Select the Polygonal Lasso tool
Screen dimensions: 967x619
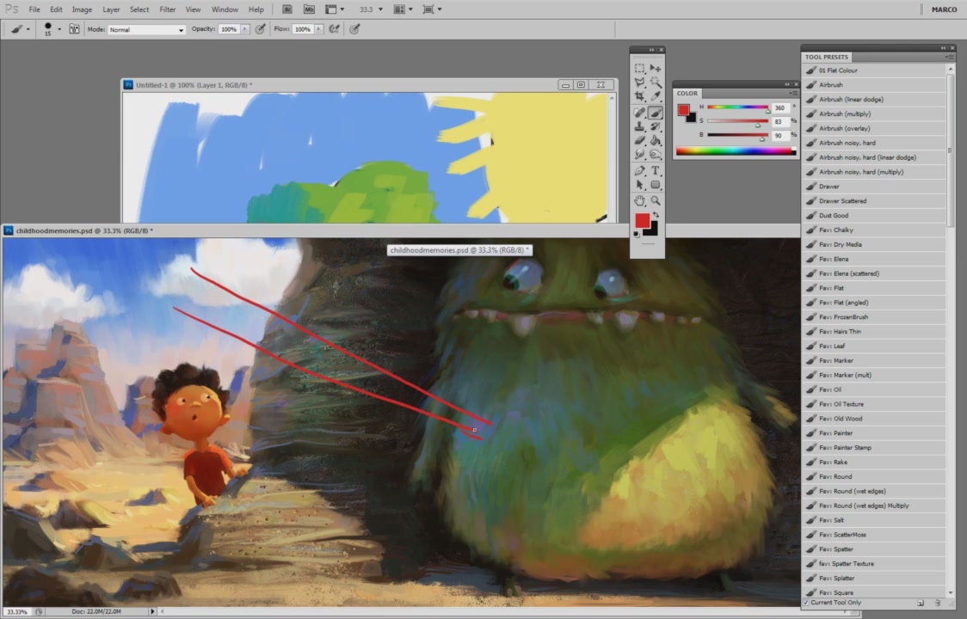coord(639,82)
